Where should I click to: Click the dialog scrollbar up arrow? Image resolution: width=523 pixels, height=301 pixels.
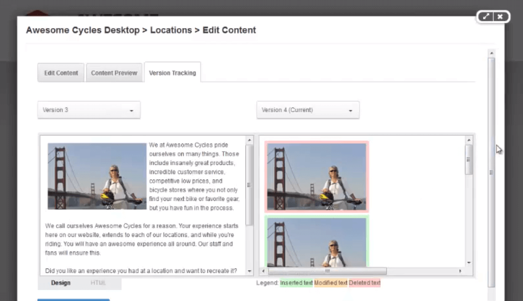point(492,53)
